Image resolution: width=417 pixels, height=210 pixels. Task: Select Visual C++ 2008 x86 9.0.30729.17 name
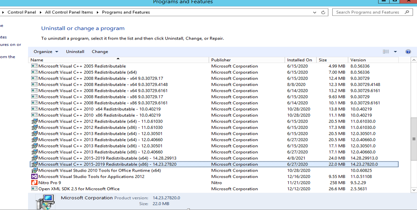(x=100, y=96)
